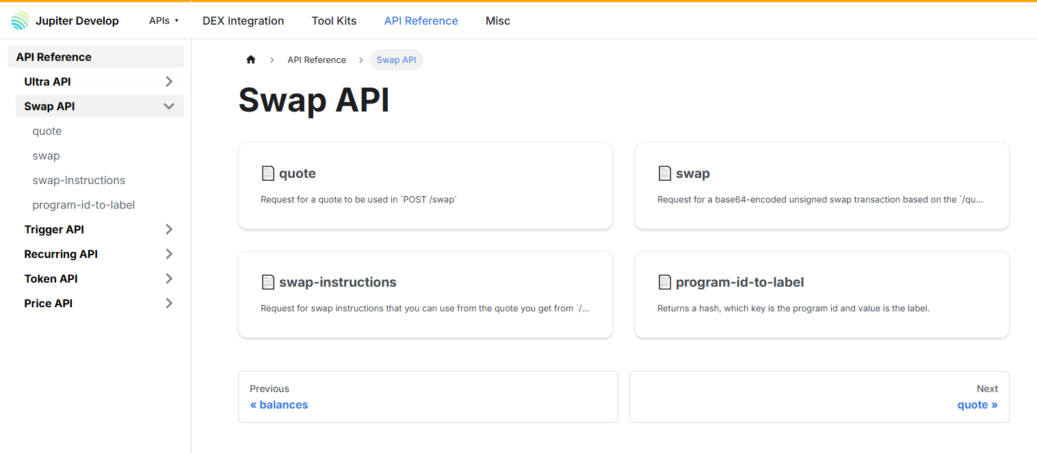Screen dimensions: 1037x453
Task: Open the swap-instructions card title
Action: (338, 282)
